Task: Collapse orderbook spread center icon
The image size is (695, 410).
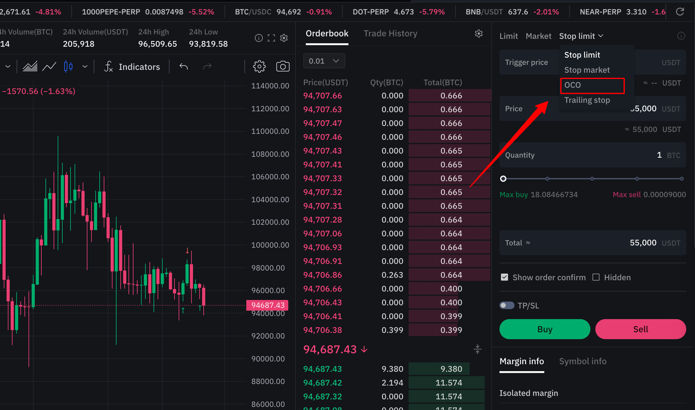Action: (478, 349)
